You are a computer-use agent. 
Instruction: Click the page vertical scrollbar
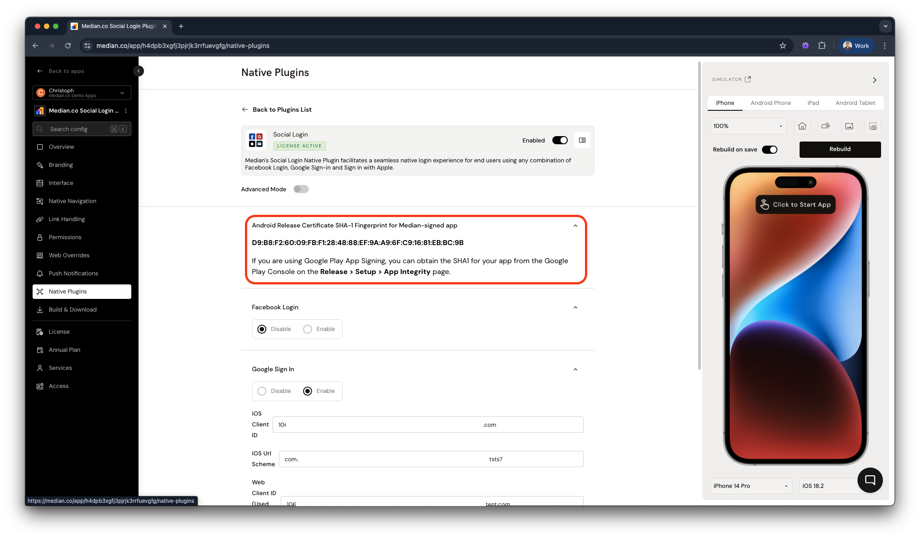(x=700, y=216)
